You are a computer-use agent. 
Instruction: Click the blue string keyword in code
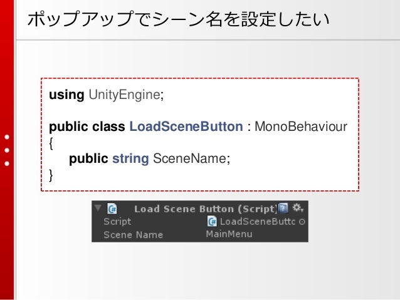coord(130,159)
